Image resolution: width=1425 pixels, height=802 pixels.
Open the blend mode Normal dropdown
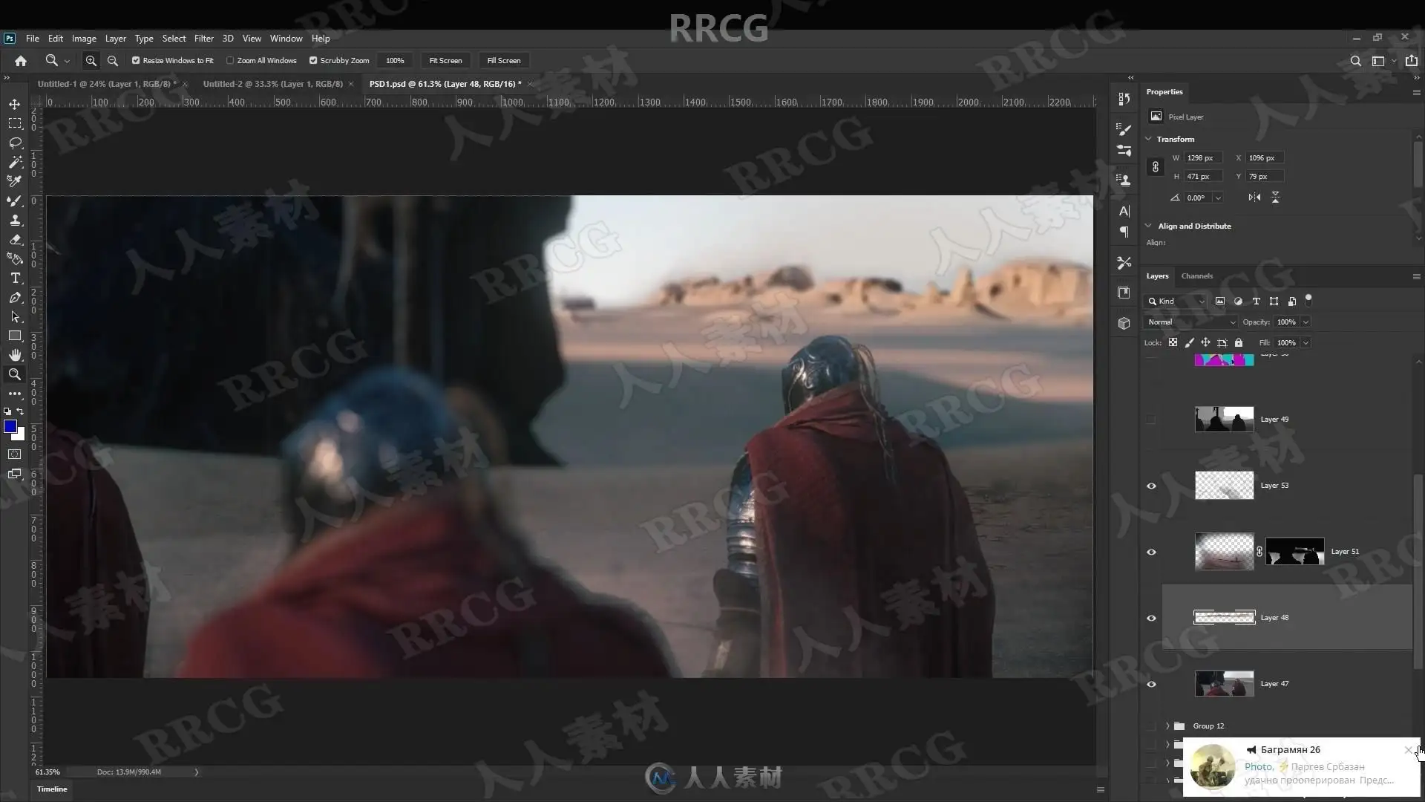1191,322
